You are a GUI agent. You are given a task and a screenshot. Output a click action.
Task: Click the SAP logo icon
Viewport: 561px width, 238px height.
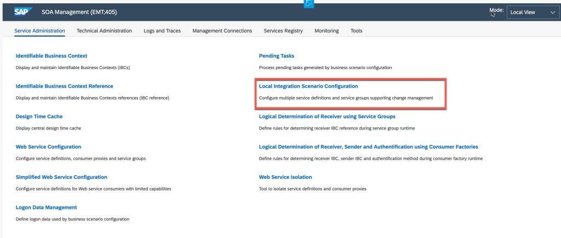[x=23, y=12]
